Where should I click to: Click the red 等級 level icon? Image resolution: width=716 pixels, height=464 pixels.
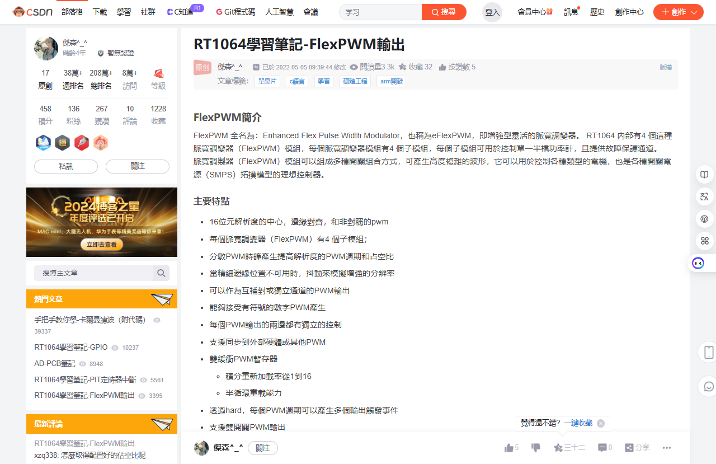(158, 73)
